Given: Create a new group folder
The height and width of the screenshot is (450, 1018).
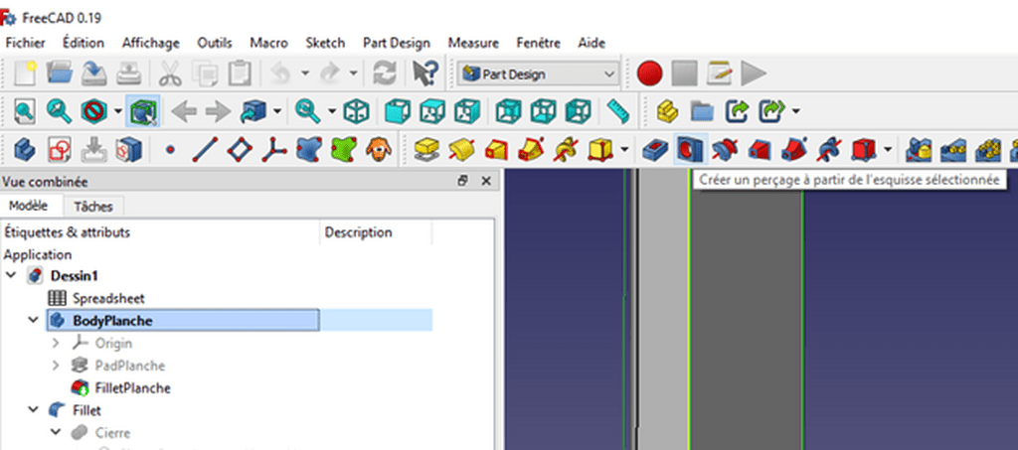Looking at the screenshot, I should click(702, 112).
